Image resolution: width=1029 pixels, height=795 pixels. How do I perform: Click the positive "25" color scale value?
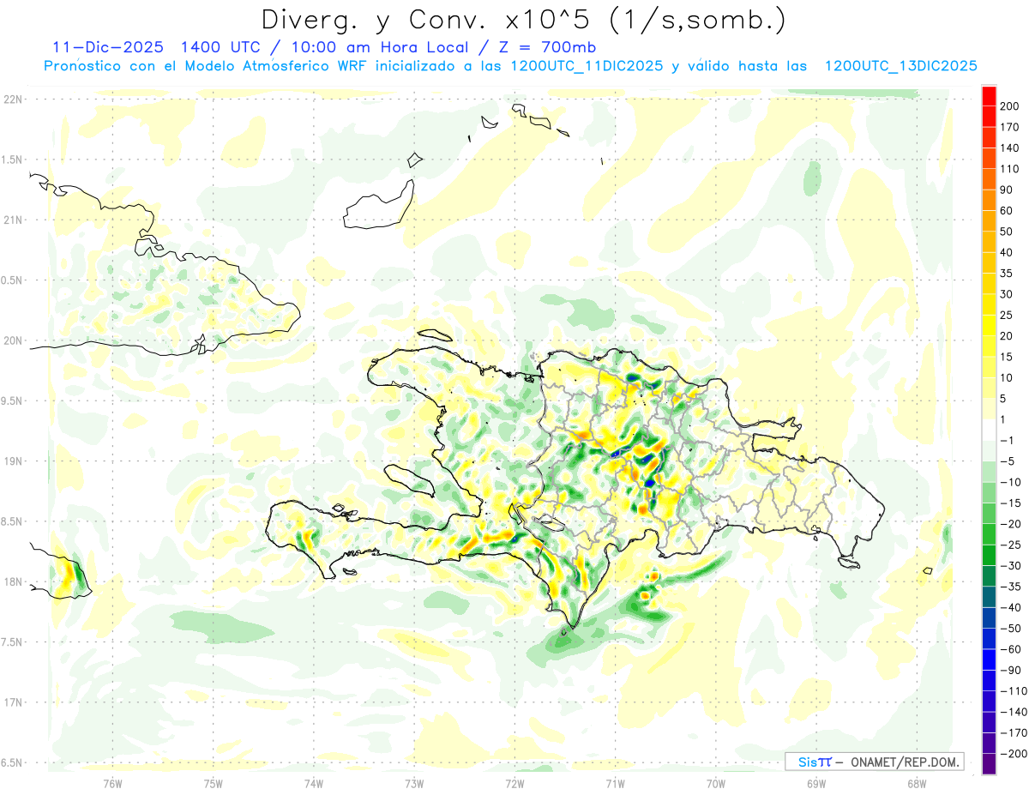1007,315
